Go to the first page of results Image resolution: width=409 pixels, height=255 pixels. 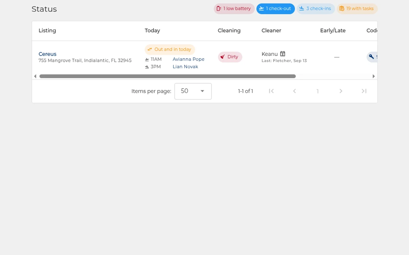271,91
